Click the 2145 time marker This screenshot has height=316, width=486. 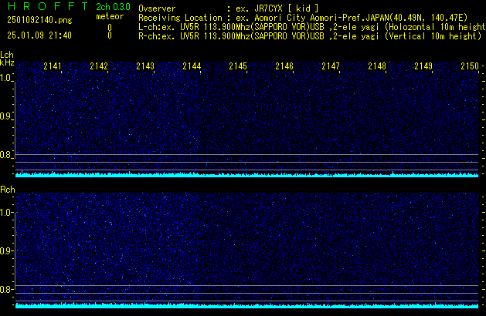(238, 66)
